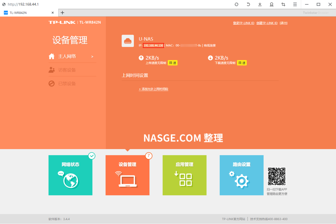Click the upload arrow icon
The image size is (336, 224).
[141, 58]
